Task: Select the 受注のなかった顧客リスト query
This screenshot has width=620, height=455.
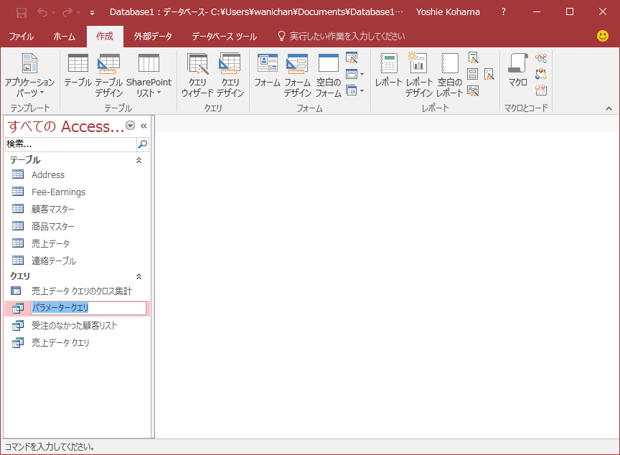Action: pyautogui.click(x=77, y=326)
